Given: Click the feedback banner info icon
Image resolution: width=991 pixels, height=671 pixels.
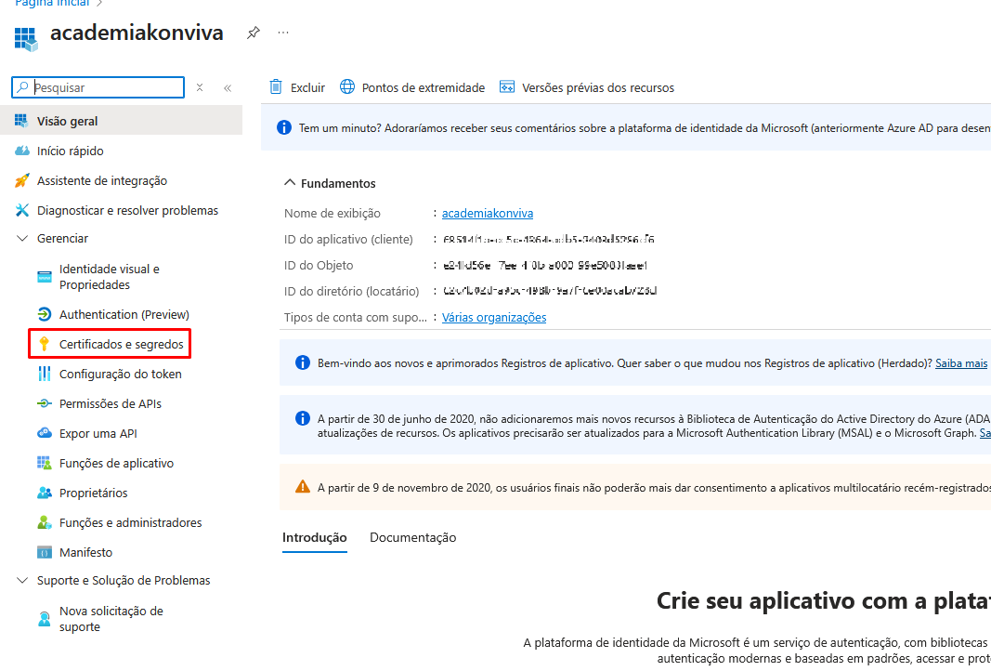Looking at the screenshot, I should (x=284, y=127).
